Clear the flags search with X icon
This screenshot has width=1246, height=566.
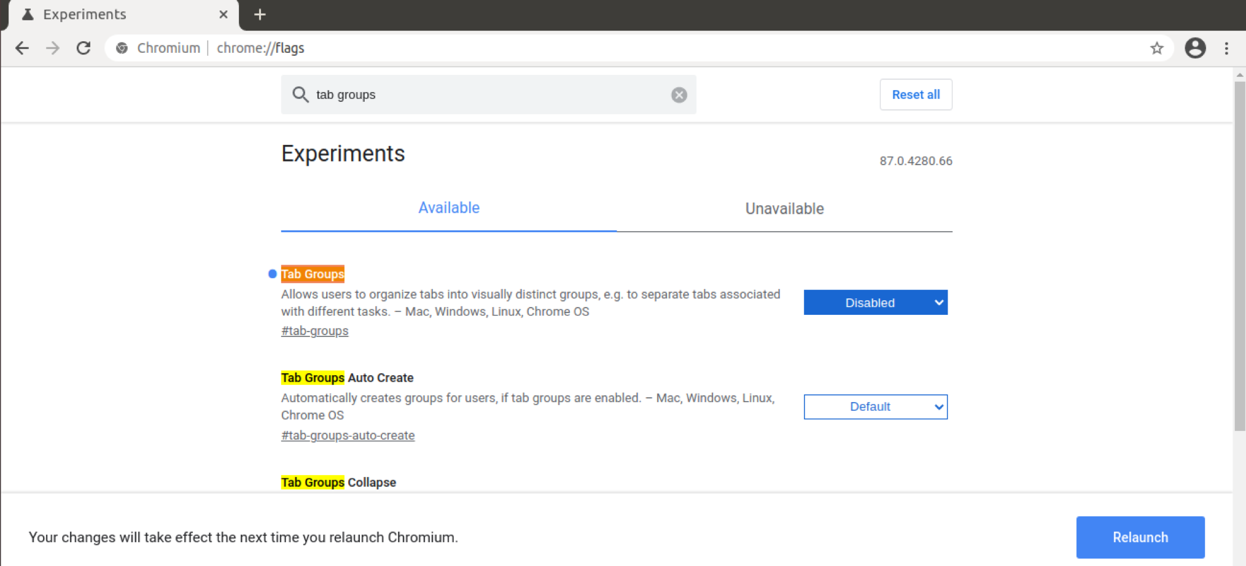(x=679, y=95)
